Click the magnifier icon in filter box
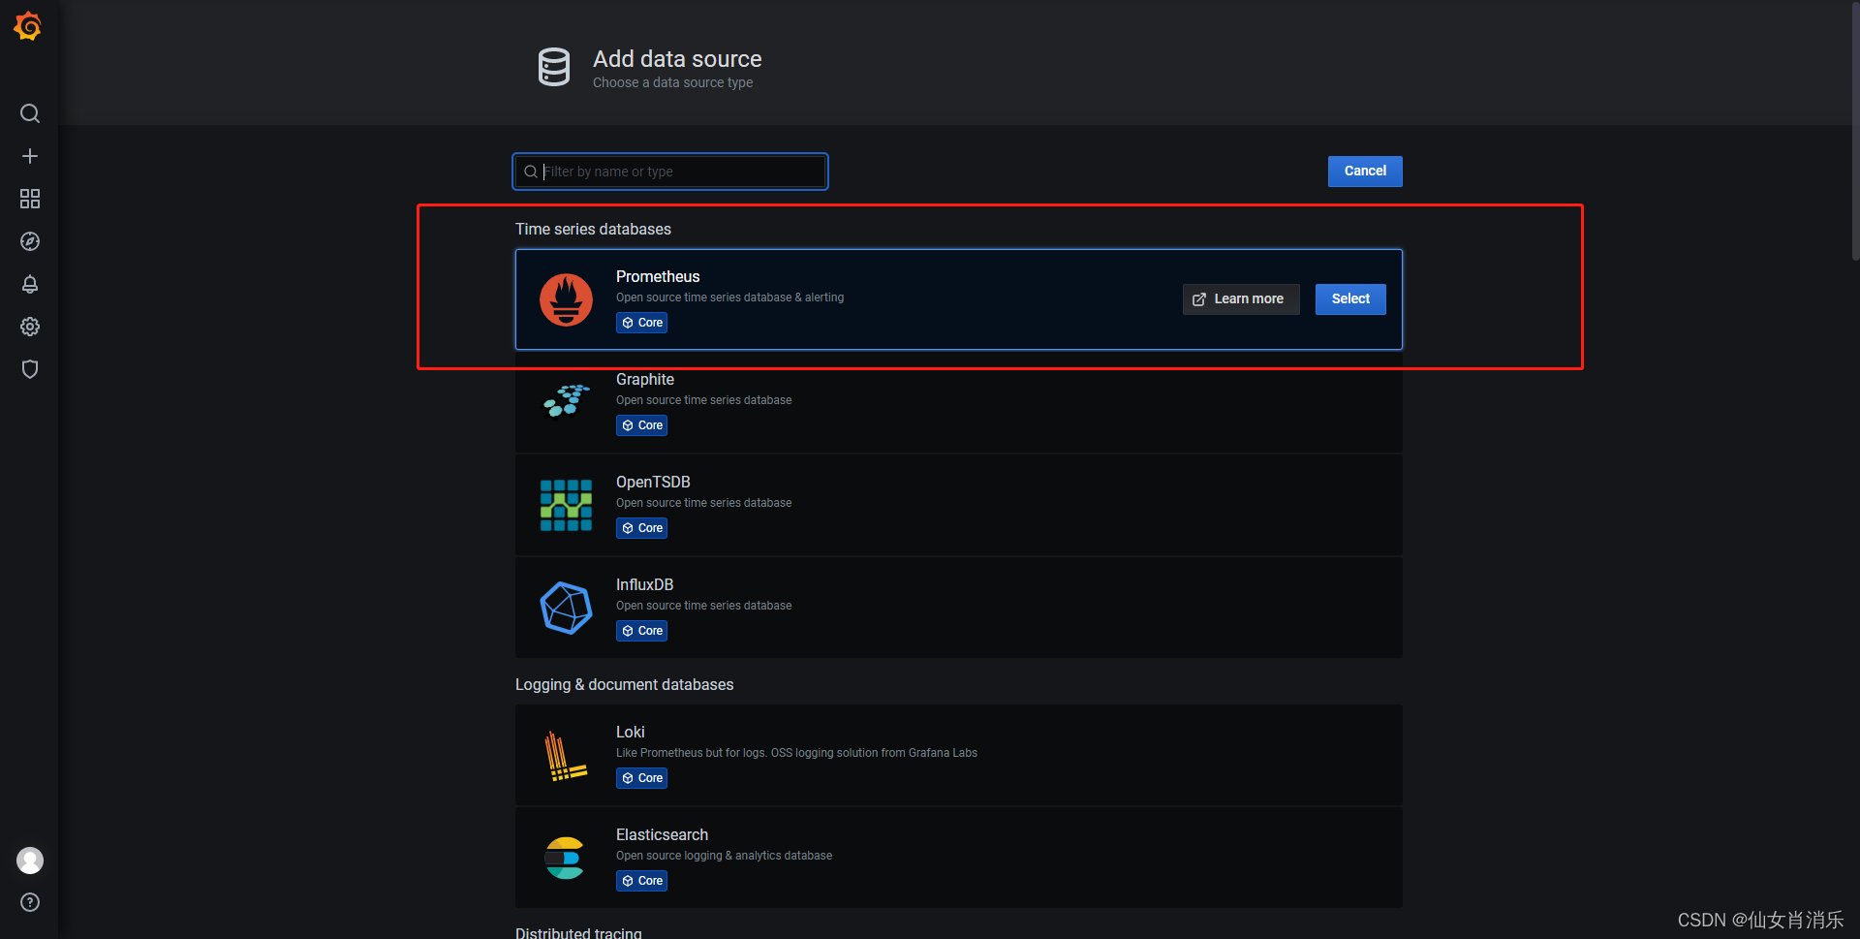This screenshot has width=1860, height=939. (x=531, y=172)
